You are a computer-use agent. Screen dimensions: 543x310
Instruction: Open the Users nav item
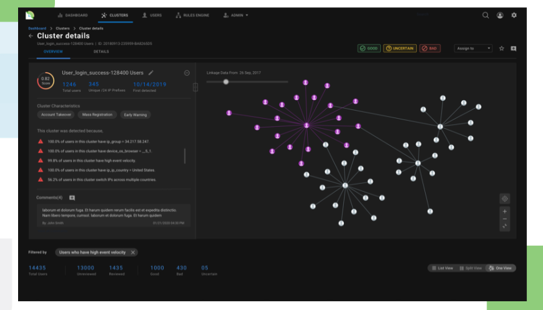(x=152, y=15)
